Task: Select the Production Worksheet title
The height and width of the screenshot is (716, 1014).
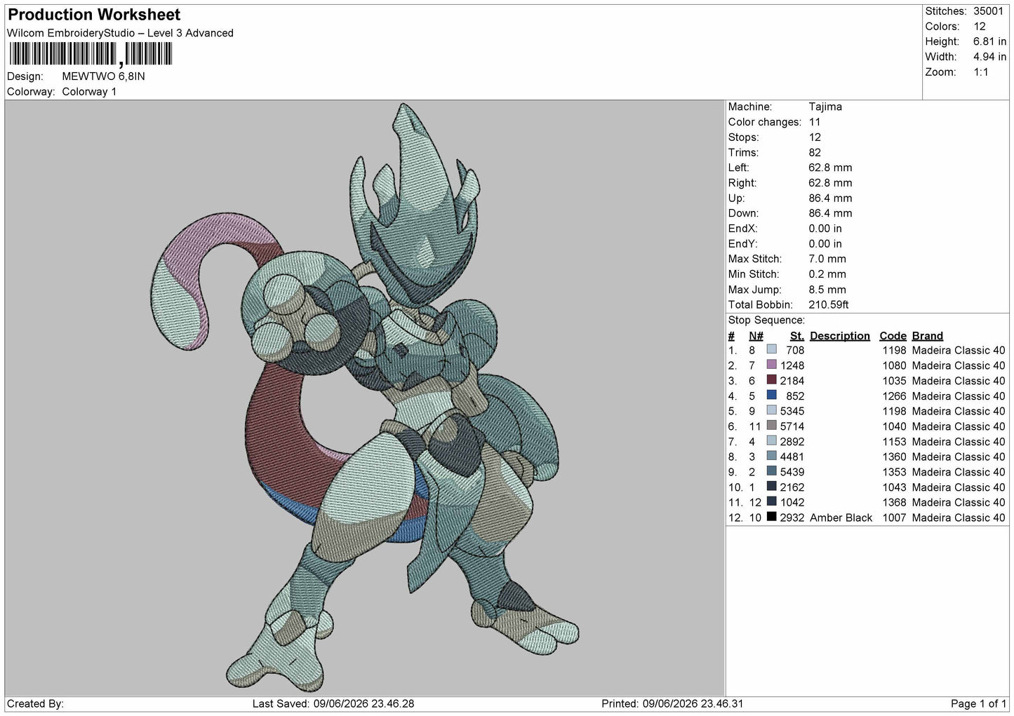Action: coord(94,15)
